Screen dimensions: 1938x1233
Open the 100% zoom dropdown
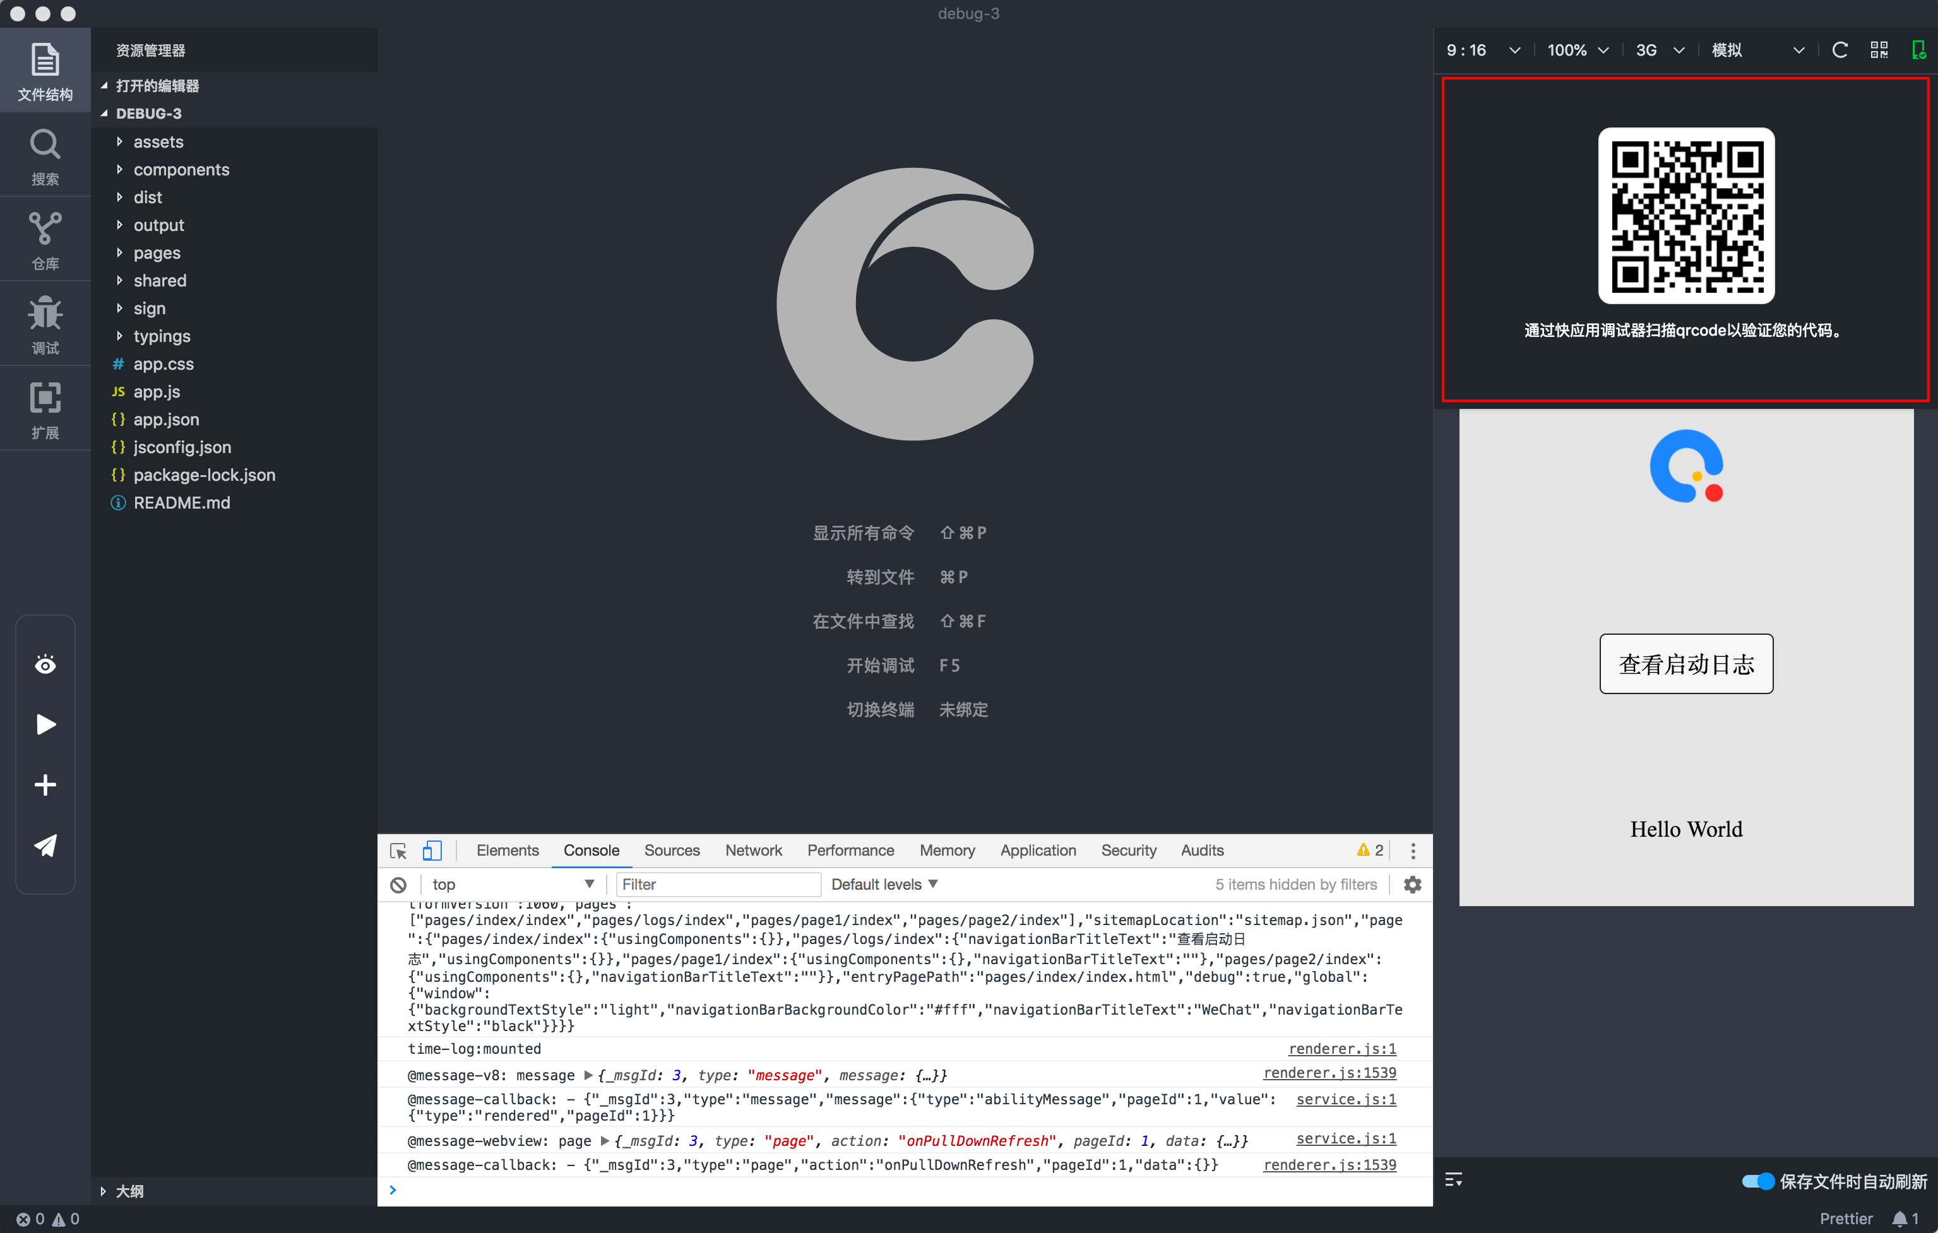click(x=1578, y=50)
